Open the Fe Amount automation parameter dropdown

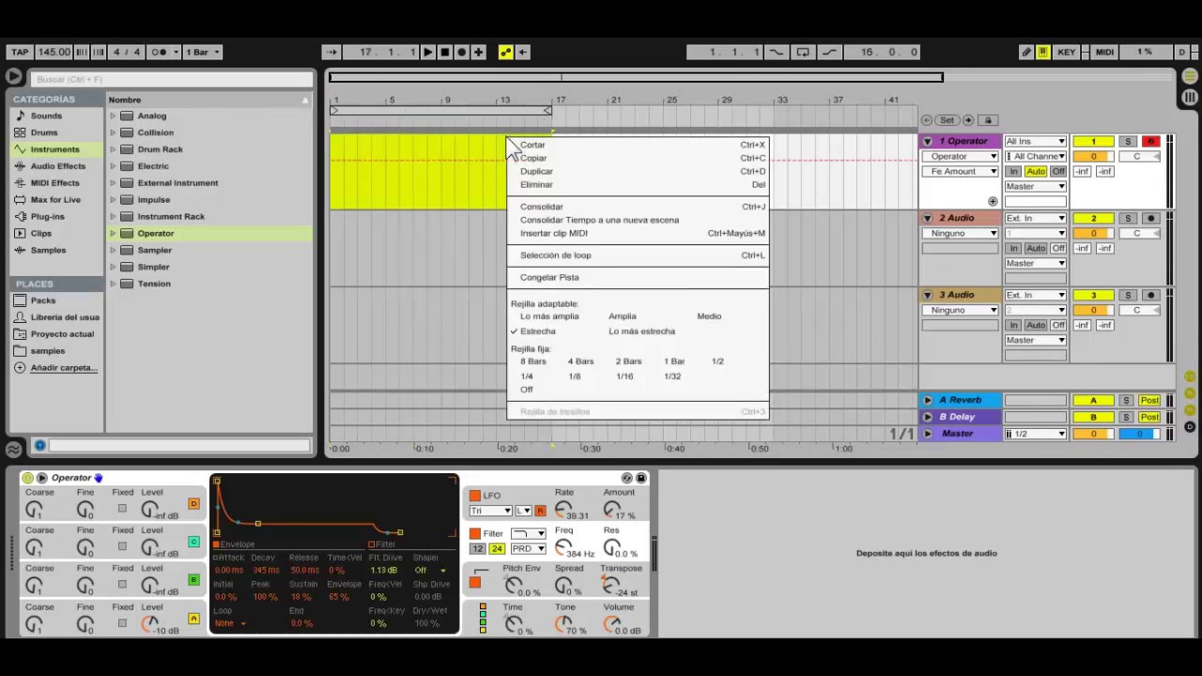point(960,172)
